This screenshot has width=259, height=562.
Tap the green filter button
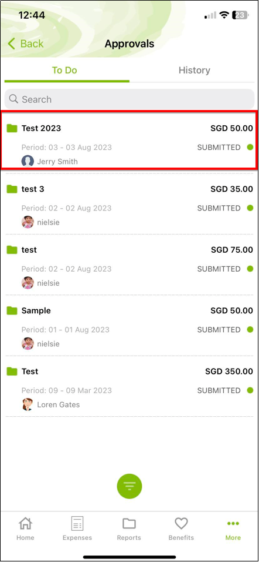click(x=129, y=486)
